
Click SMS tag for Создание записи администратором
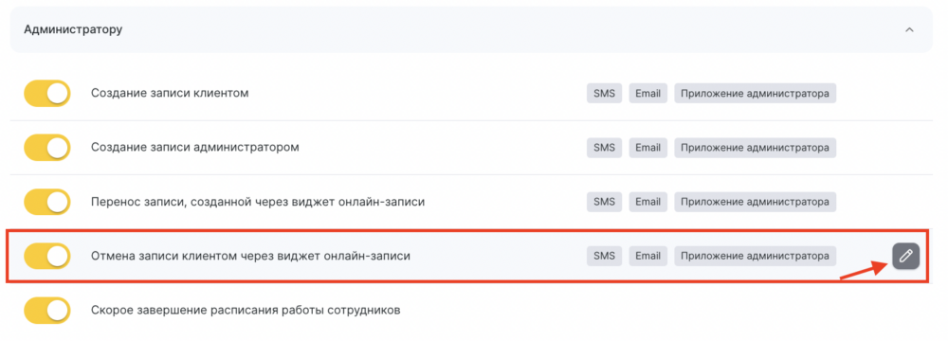(604, 148)
